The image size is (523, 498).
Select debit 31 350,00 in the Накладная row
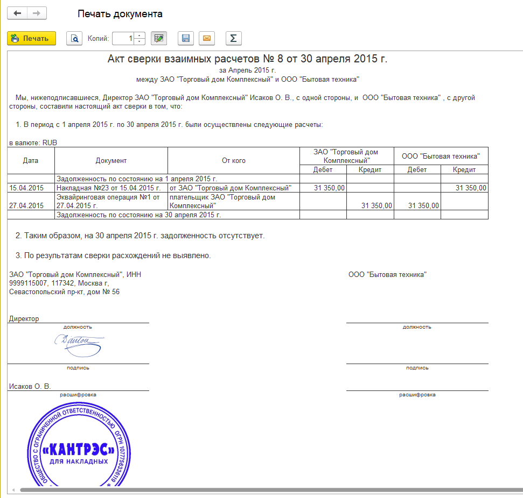(x=323, y=188)
